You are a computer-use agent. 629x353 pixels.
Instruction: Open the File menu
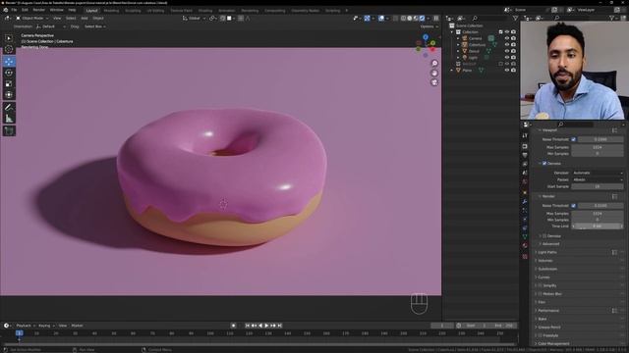point(14,10)
